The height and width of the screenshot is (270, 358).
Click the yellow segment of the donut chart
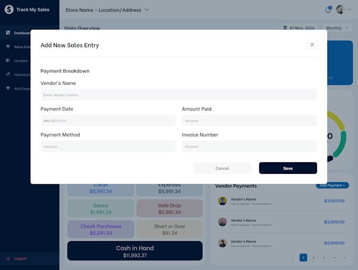(338, 119)
